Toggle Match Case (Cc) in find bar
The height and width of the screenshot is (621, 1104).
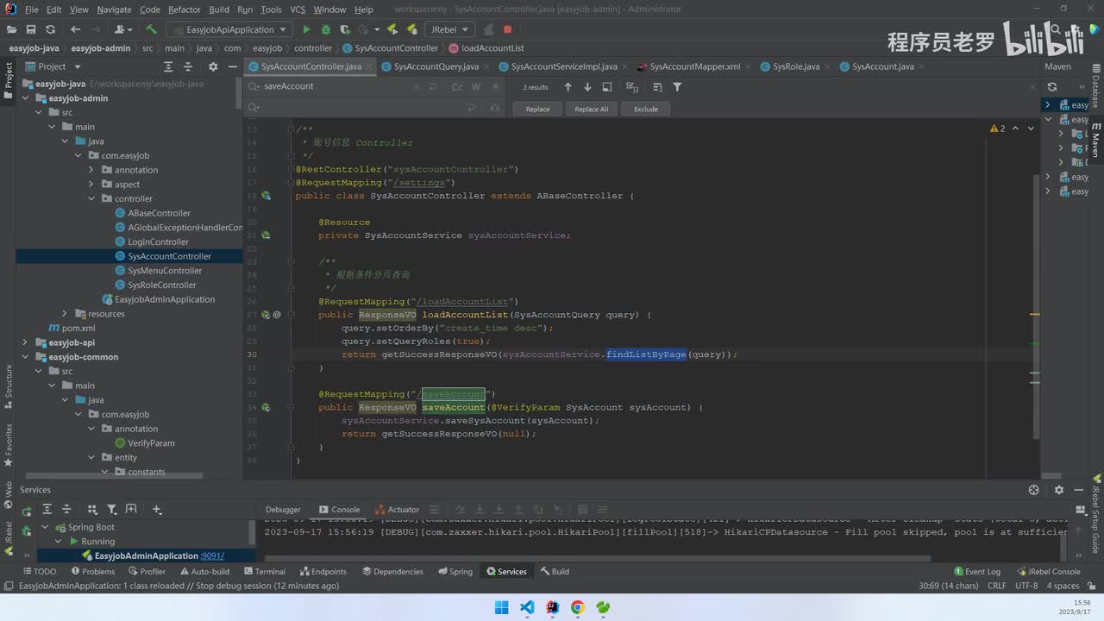457,87
